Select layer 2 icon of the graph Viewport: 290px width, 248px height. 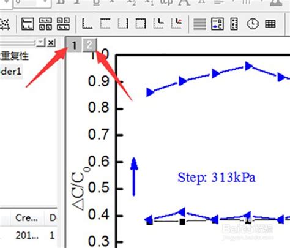tap(89, 45)
